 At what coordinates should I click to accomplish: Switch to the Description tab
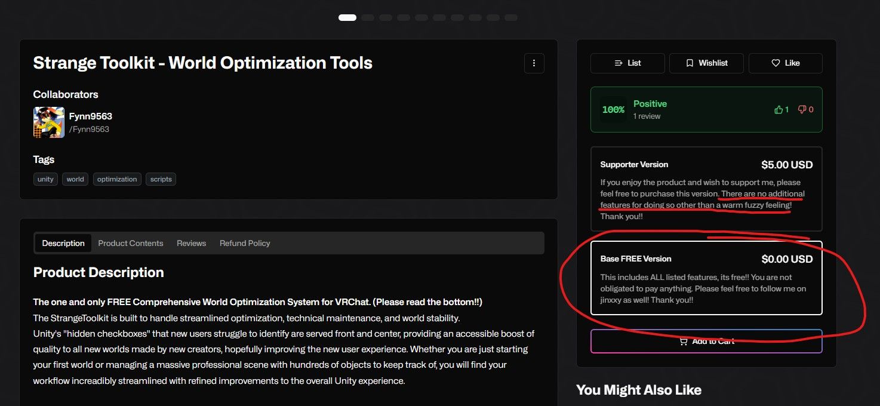[x=63, y=243]
